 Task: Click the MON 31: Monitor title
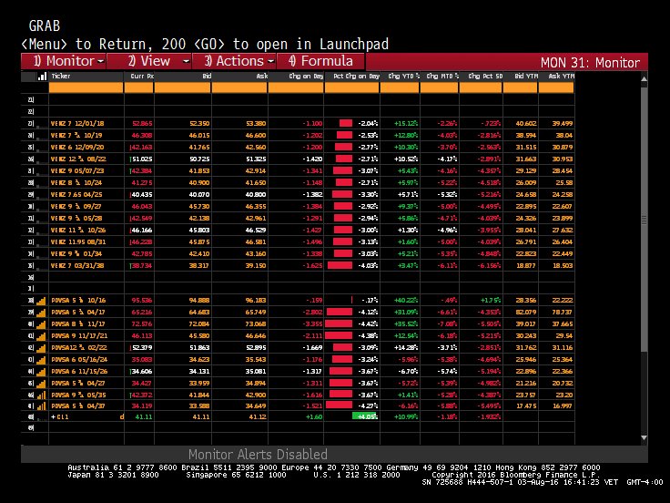590,63
